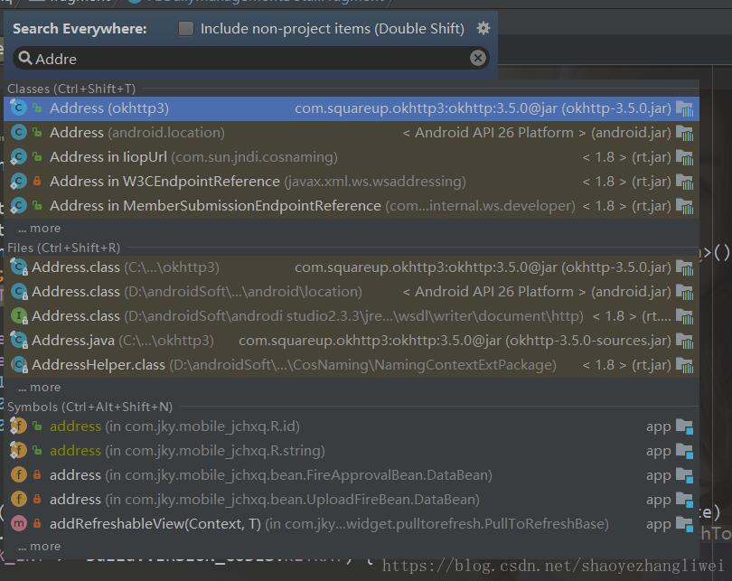Click the library icon on the Address (android.location) row
The height and width of the screenshot is (581, 732).
(684, 133)
